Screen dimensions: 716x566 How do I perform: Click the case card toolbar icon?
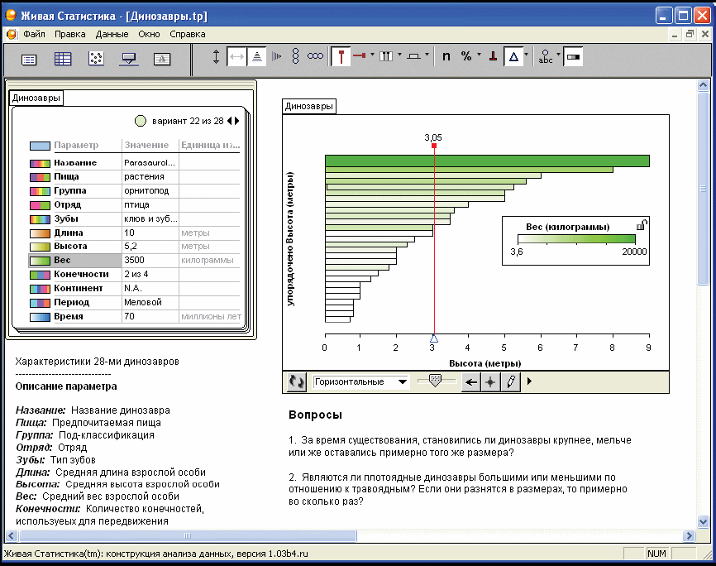[x=29, y=58]
